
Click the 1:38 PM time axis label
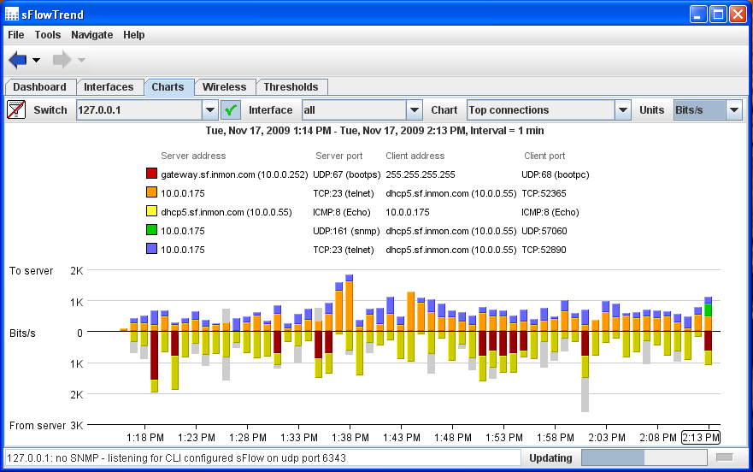pyautogui.click(x=350, y=438)
